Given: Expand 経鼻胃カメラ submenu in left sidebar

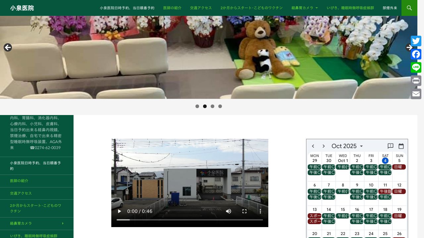Looking at the screenshot, I should [63, 223].
